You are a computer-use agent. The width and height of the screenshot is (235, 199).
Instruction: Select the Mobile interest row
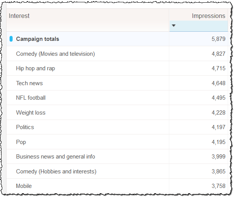click(x=24, y=186)
